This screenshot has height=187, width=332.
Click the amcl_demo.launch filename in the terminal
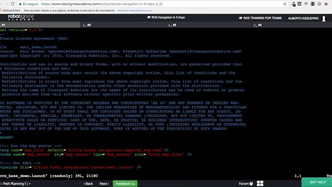pos(38,47)
